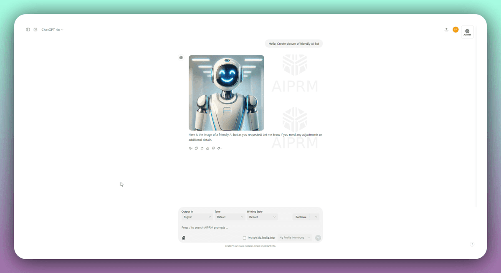This screenshot has height=273, width=501.
Task: Open the orange user avatar menu
Action: coord(455,30)
